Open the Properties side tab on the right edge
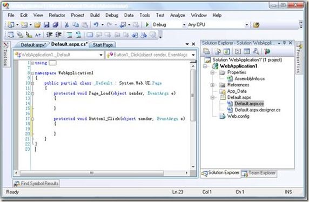 [x=299, y=58]
